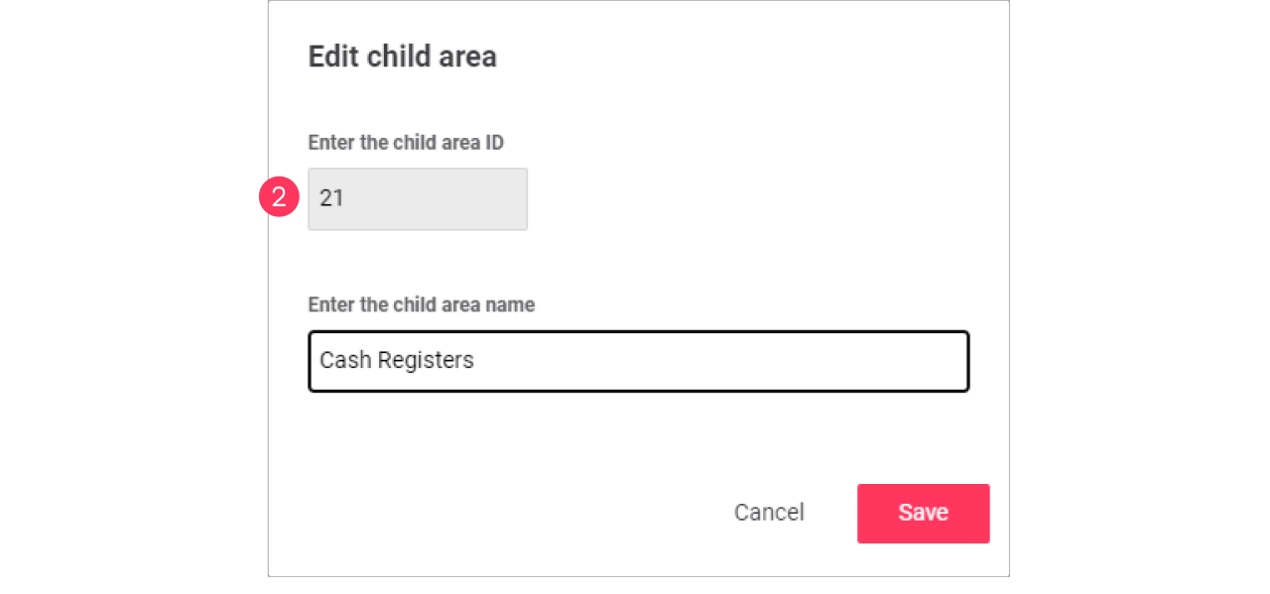Viewport: 1270px width, 594px height.
Task: Click the Cancel button
Action: pyautogui.click(x=769, y=513)
